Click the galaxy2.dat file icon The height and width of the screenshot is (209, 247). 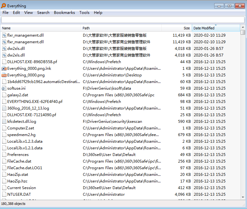[x=4, y=95]
